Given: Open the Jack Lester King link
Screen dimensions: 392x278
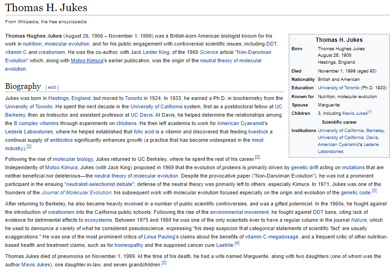Looking at the screenshot, I should [x=150, y=52].
